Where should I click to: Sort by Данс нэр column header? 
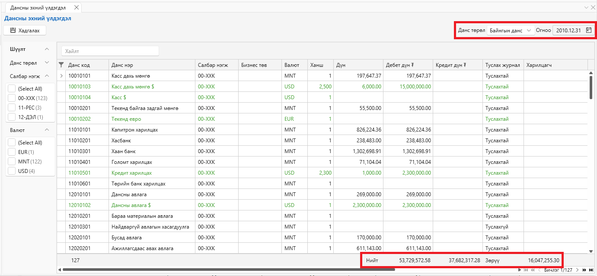[152, 65]
